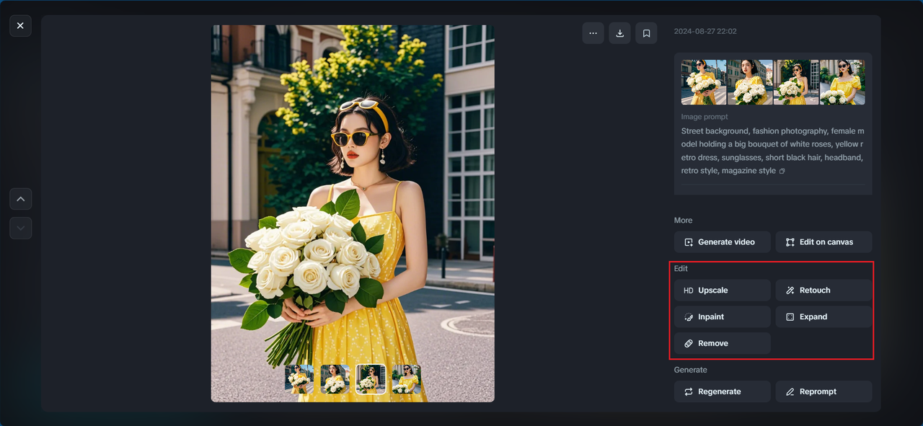923x426 pixels.
Task: Select fourth thumbnail below the main image
Action: click(x=407, y=379)
